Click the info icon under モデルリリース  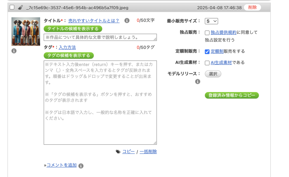(x=198, y=82)
